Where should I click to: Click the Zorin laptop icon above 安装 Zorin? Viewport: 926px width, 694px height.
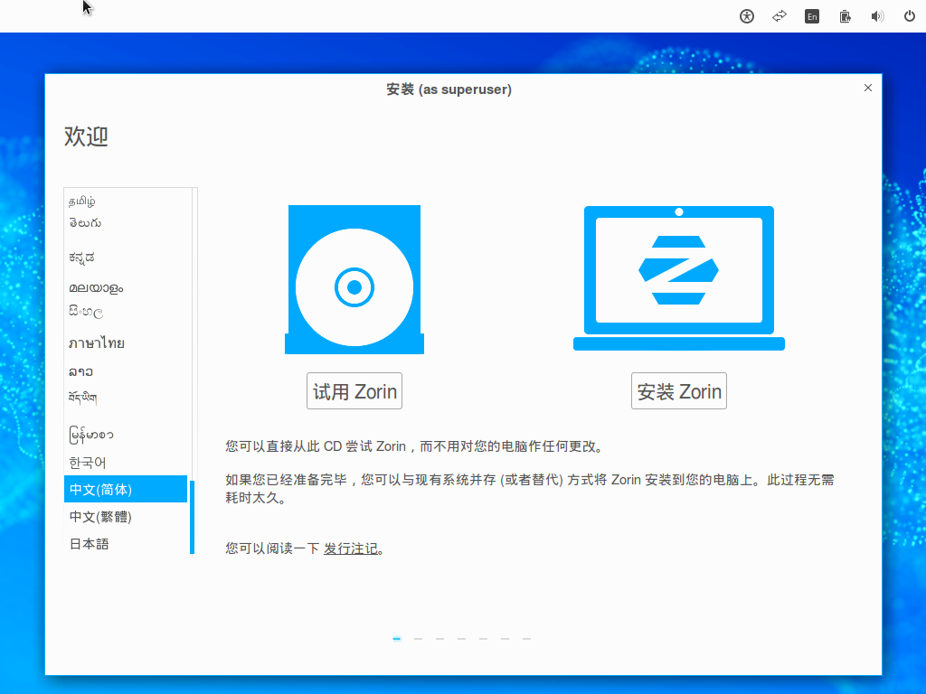tap(679, 271)
